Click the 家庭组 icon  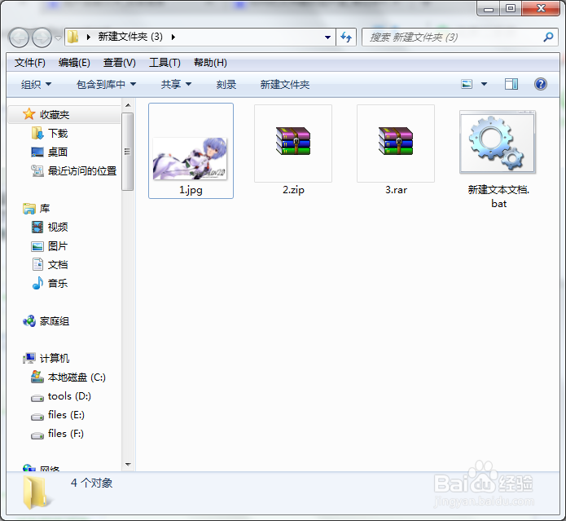coord(29,321)
